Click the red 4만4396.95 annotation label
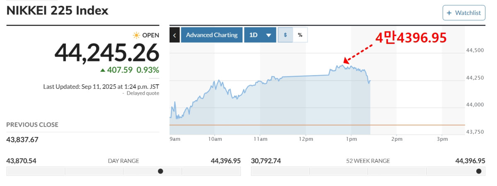This screenshot has width=497, height=186. [x=411, y=38]
